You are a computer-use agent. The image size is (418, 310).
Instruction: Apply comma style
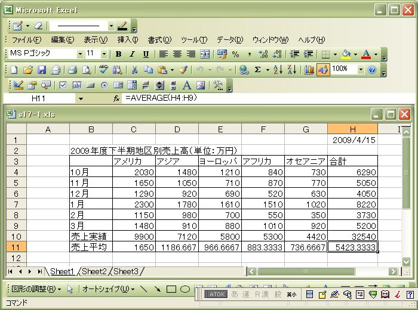tap(249, 54)
